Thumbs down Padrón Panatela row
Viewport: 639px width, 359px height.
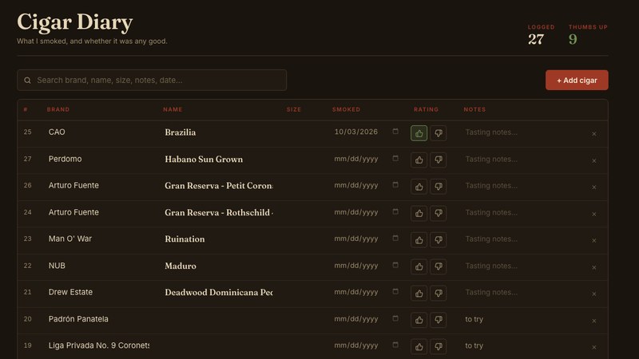coord(438,320)
